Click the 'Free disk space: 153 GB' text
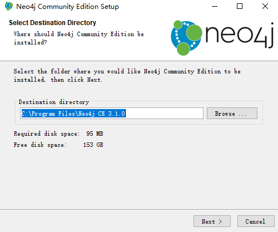 pyautogui.click(x=58, y=145)
